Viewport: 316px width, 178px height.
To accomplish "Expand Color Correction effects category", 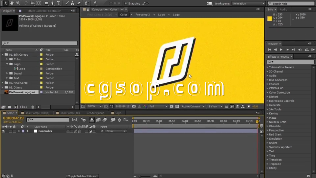I will (x=267, y=92).
